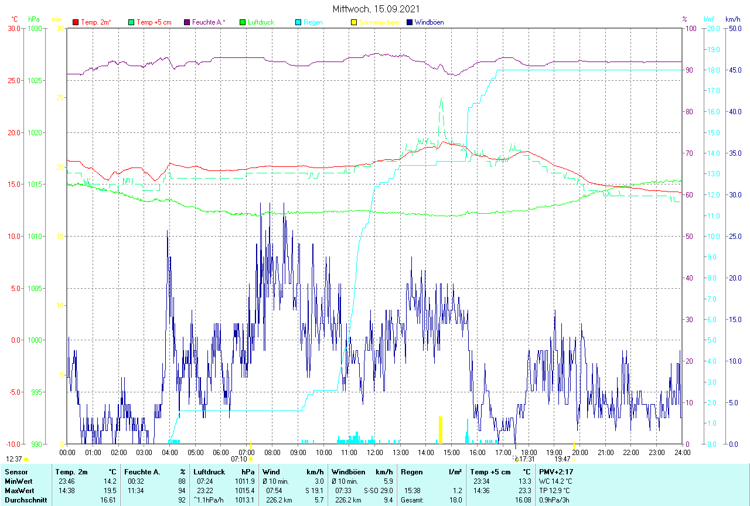Click the Feuchte A. column header in table
750x506 pixels.
point(142,471)
